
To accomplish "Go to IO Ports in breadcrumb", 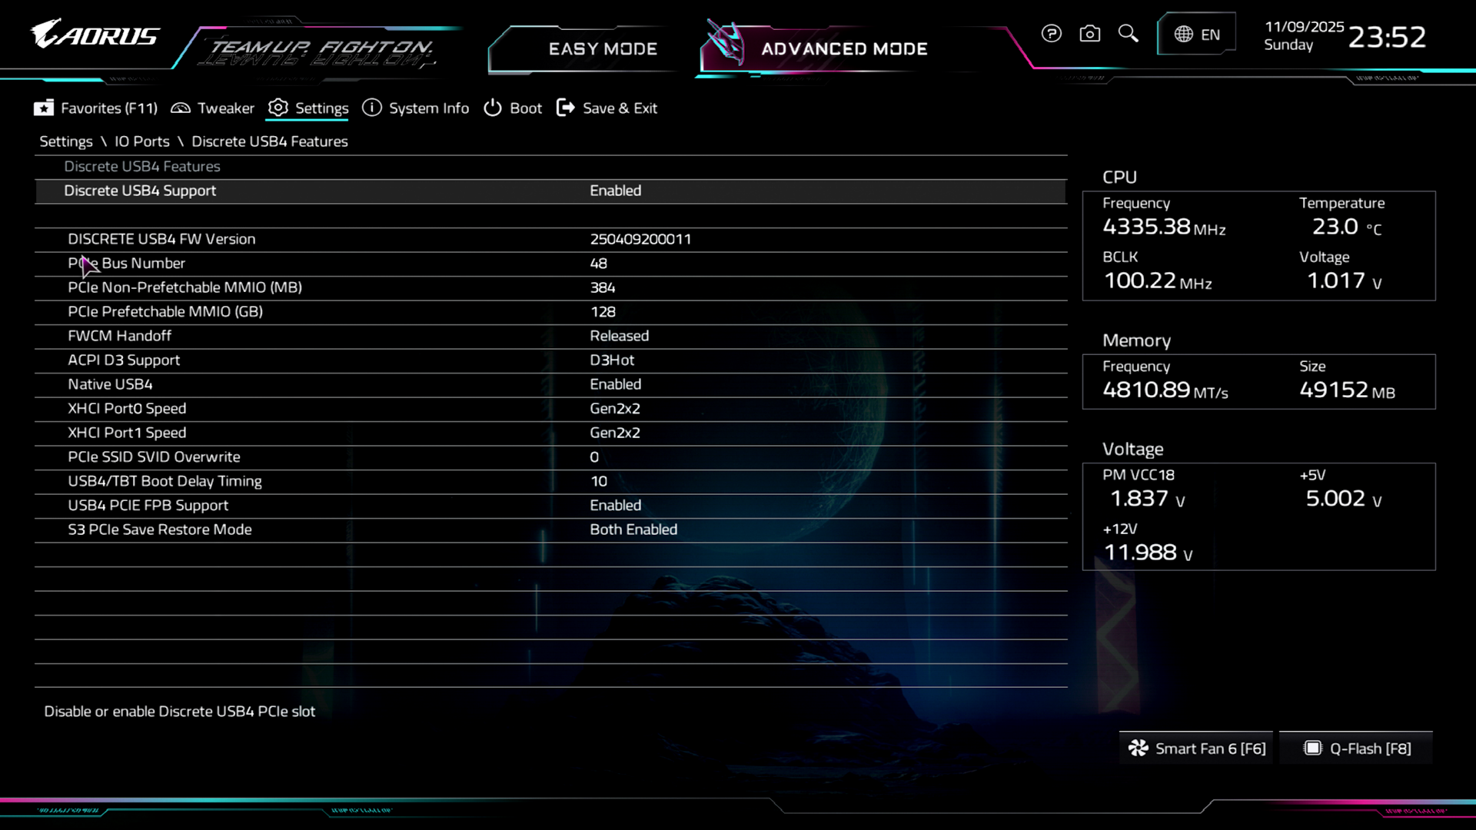I will (x=141, y=141).
